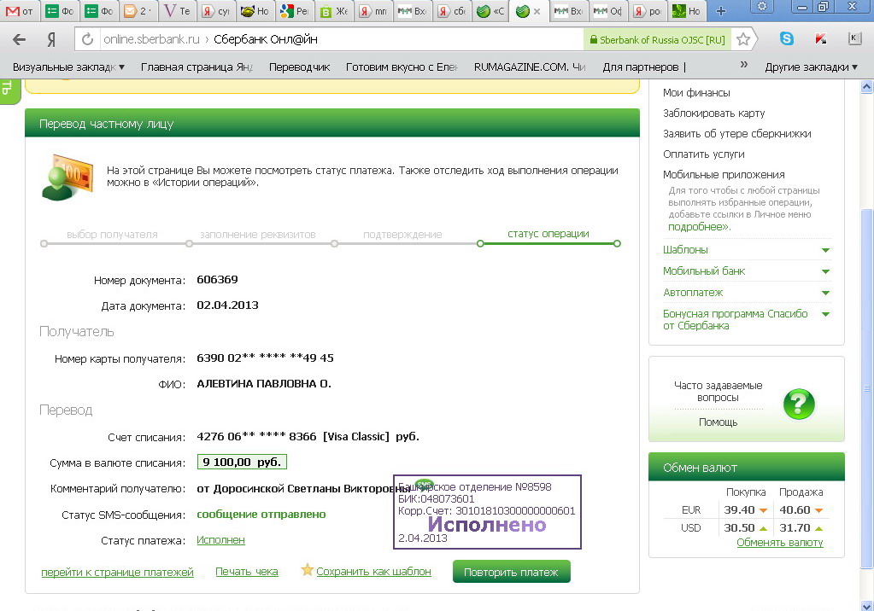Expand the 'Мобильный банк' section arrow
This screenshot has height=611, width=874.
click(x=825, y=272)
